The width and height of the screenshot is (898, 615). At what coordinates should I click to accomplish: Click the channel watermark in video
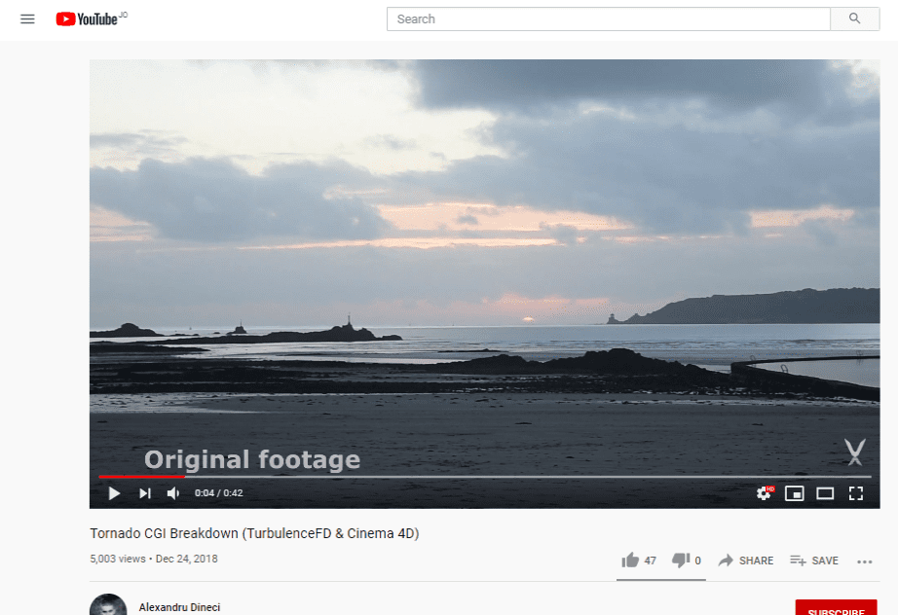tap(855, 452)
